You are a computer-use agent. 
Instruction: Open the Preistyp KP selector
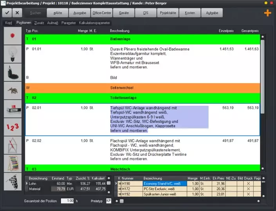tap(108, 201)
